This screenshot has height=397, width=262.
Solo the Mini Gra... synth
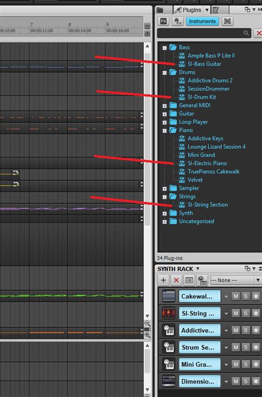[x=245, y=364]
